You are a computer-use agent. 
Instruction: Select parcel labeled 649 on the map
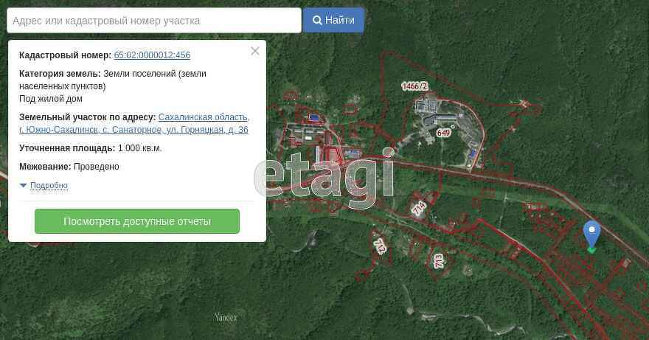click(x=443, y=133)
